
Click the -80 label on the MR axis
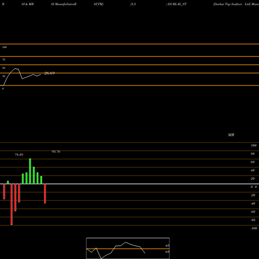point(253,220)
